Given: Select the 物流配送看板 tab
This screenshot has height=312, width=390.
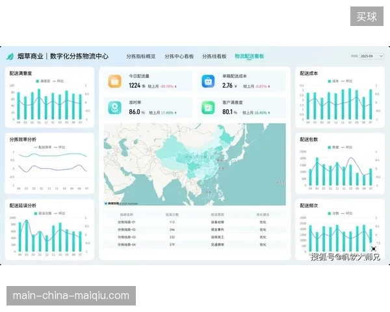Looking at the screenshot, I should click(250, 57).
